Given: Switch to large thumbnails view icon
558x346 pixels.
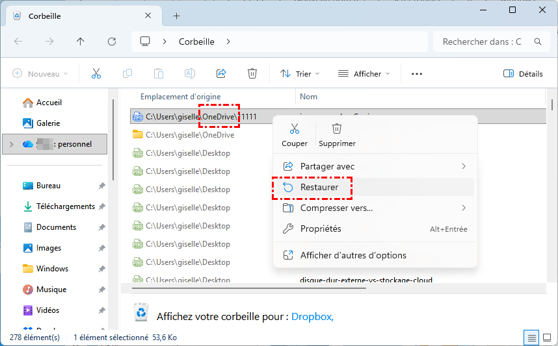Looking at the screenshot, I should [546, 338].
